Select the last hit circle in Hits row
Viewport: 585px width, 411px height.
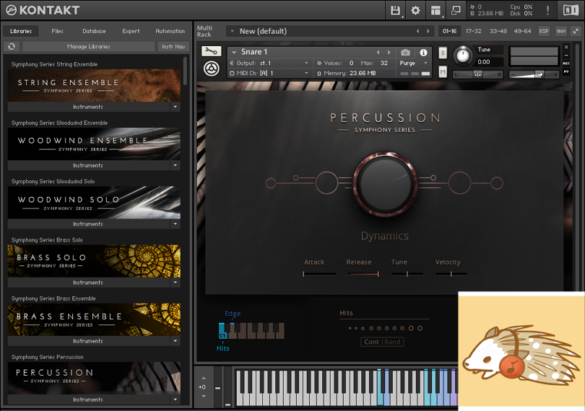420,328
